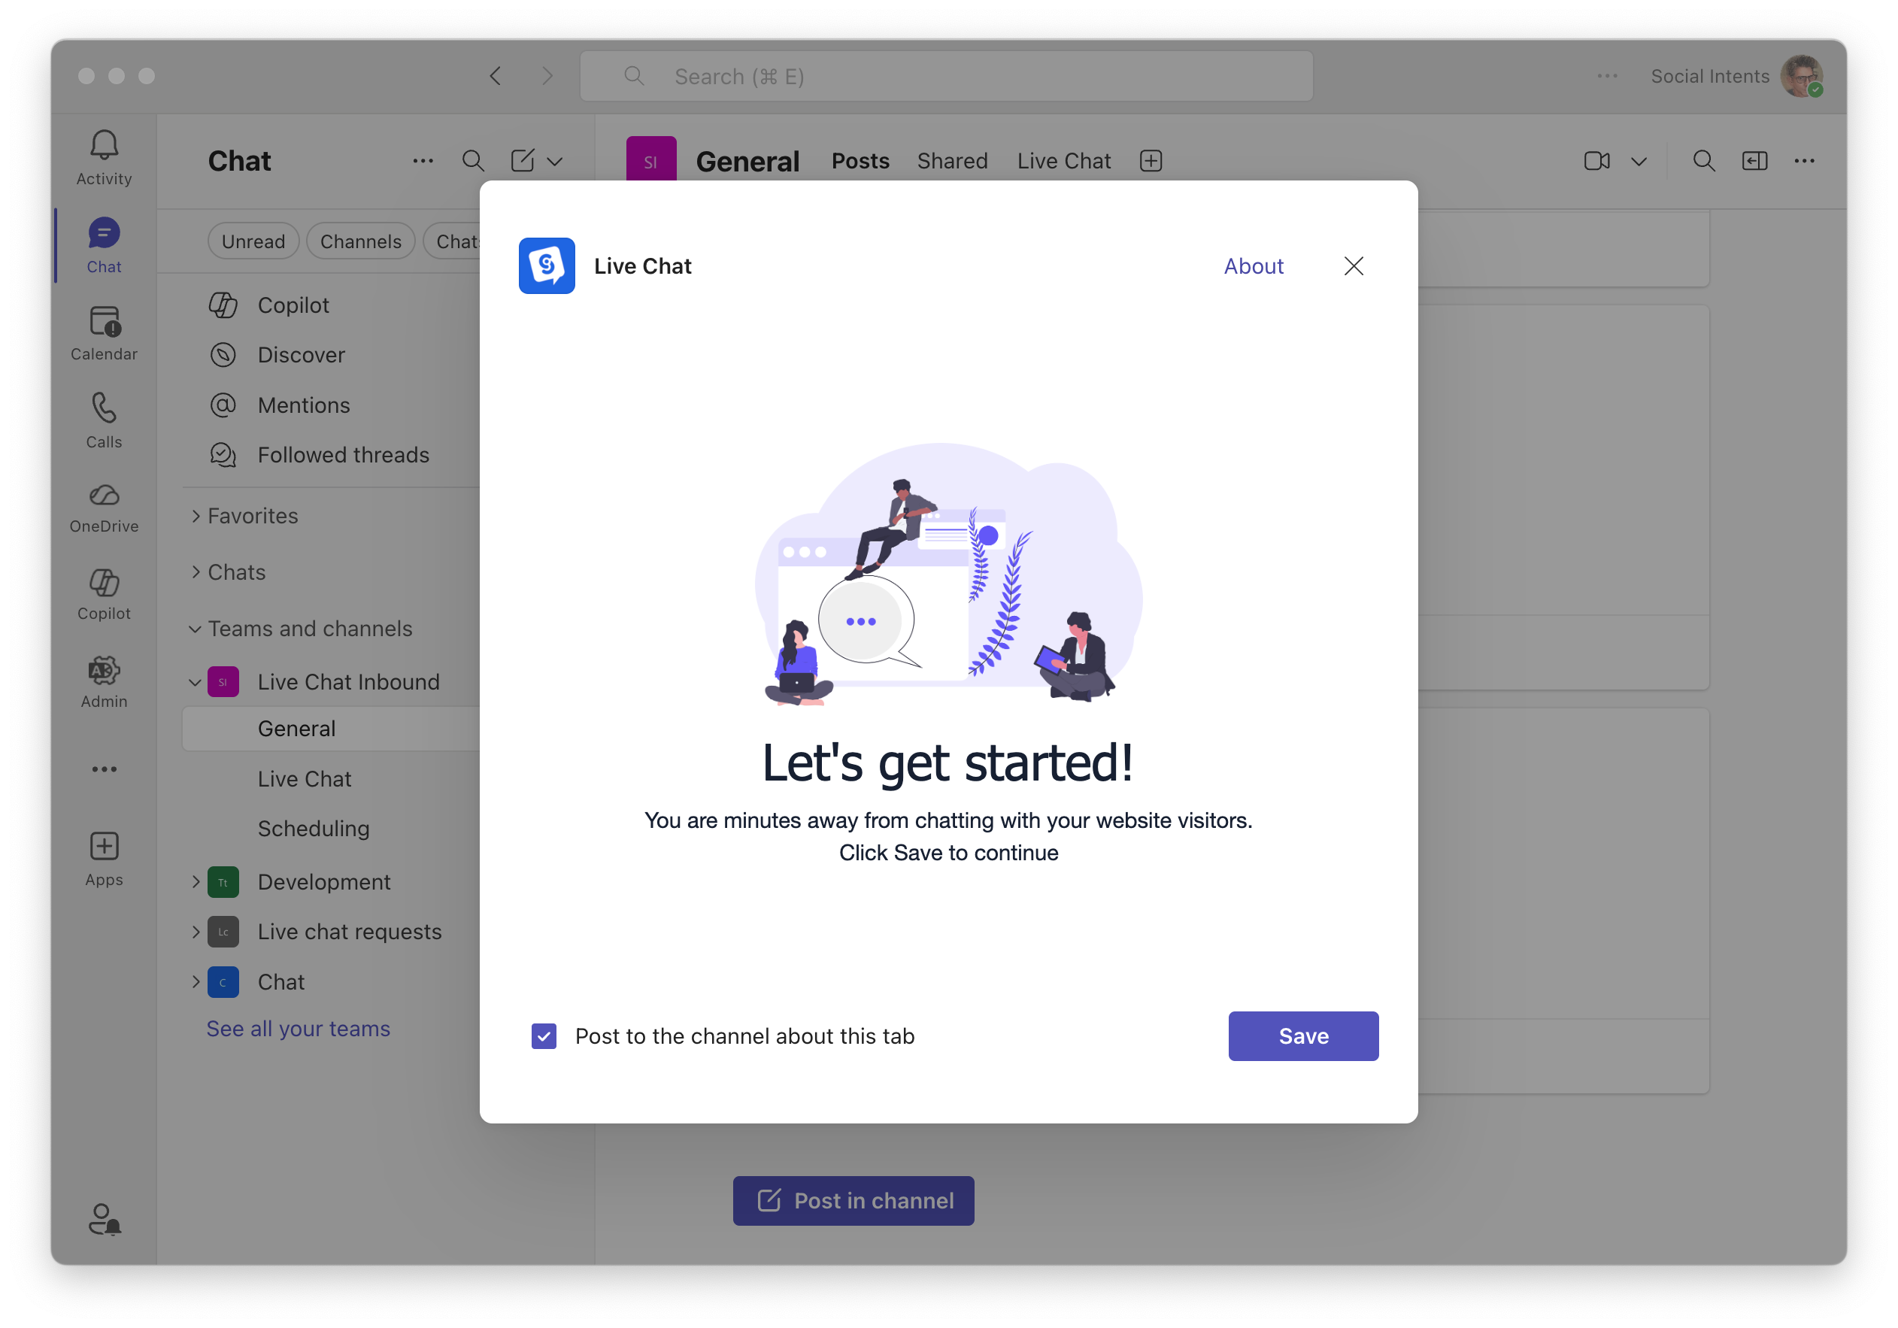Open the Apps store icon
1898x1328 pixels.
point(105,847)
